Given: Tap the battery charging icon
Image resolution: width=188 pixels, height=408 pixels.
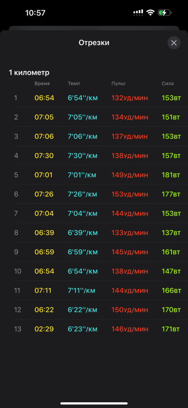Looking at the screenshot, I should (x=164, y=13).
